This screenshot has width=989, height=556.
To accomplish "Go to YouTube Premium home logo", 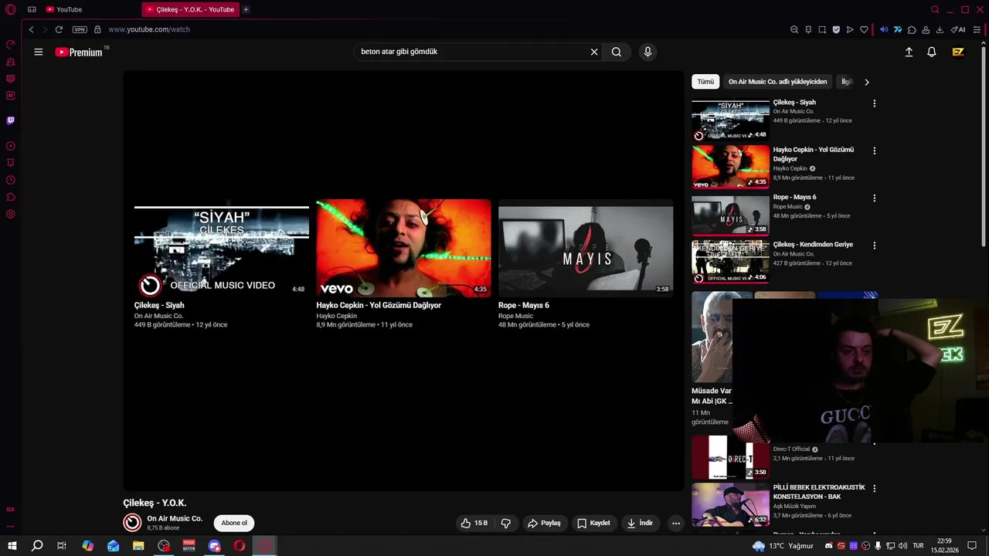I will click(x=79, y=52).
